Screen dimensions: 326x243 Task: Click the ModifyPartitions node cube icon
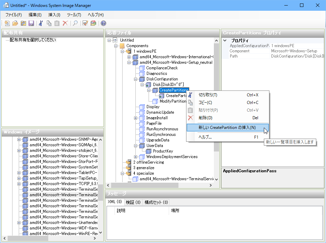pyautogui.click(x=155, y=101)
